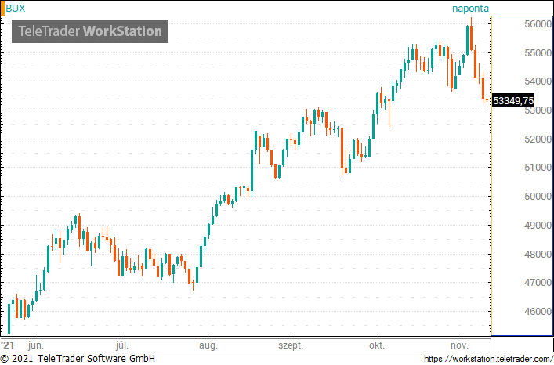
Task: Click the 'okt.' date axis label
Action: (x=377, y=345)
